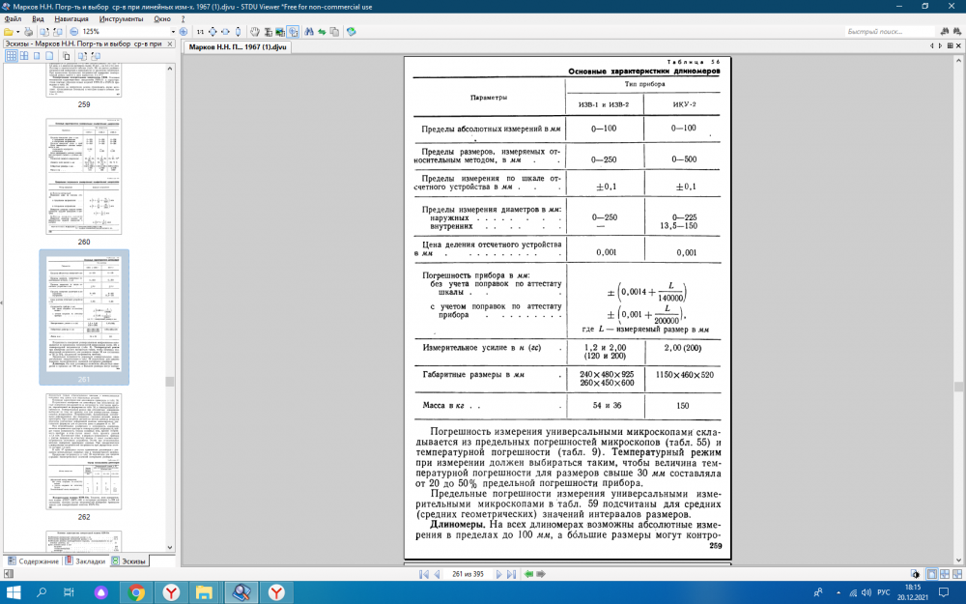966x604 pixels.
Task: Go to the last page button
Action: click(510, 573)
